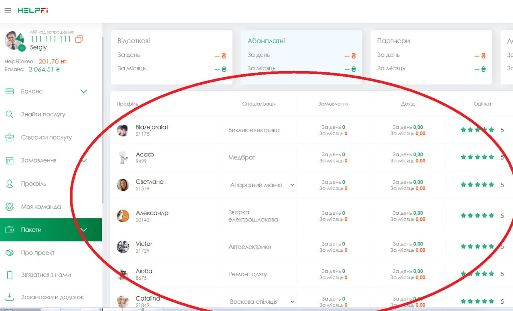Image resolution: width=513 pixels, height=311 pixels.
Task: Click the briefcase icon for Створити послугу
Action: coord(10,138)
